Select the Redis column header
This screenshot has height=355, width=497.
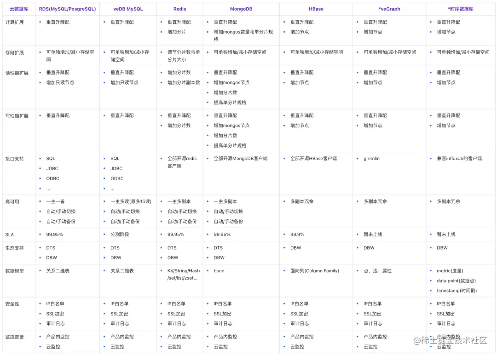pyautogui.click(x=180, y=9)
